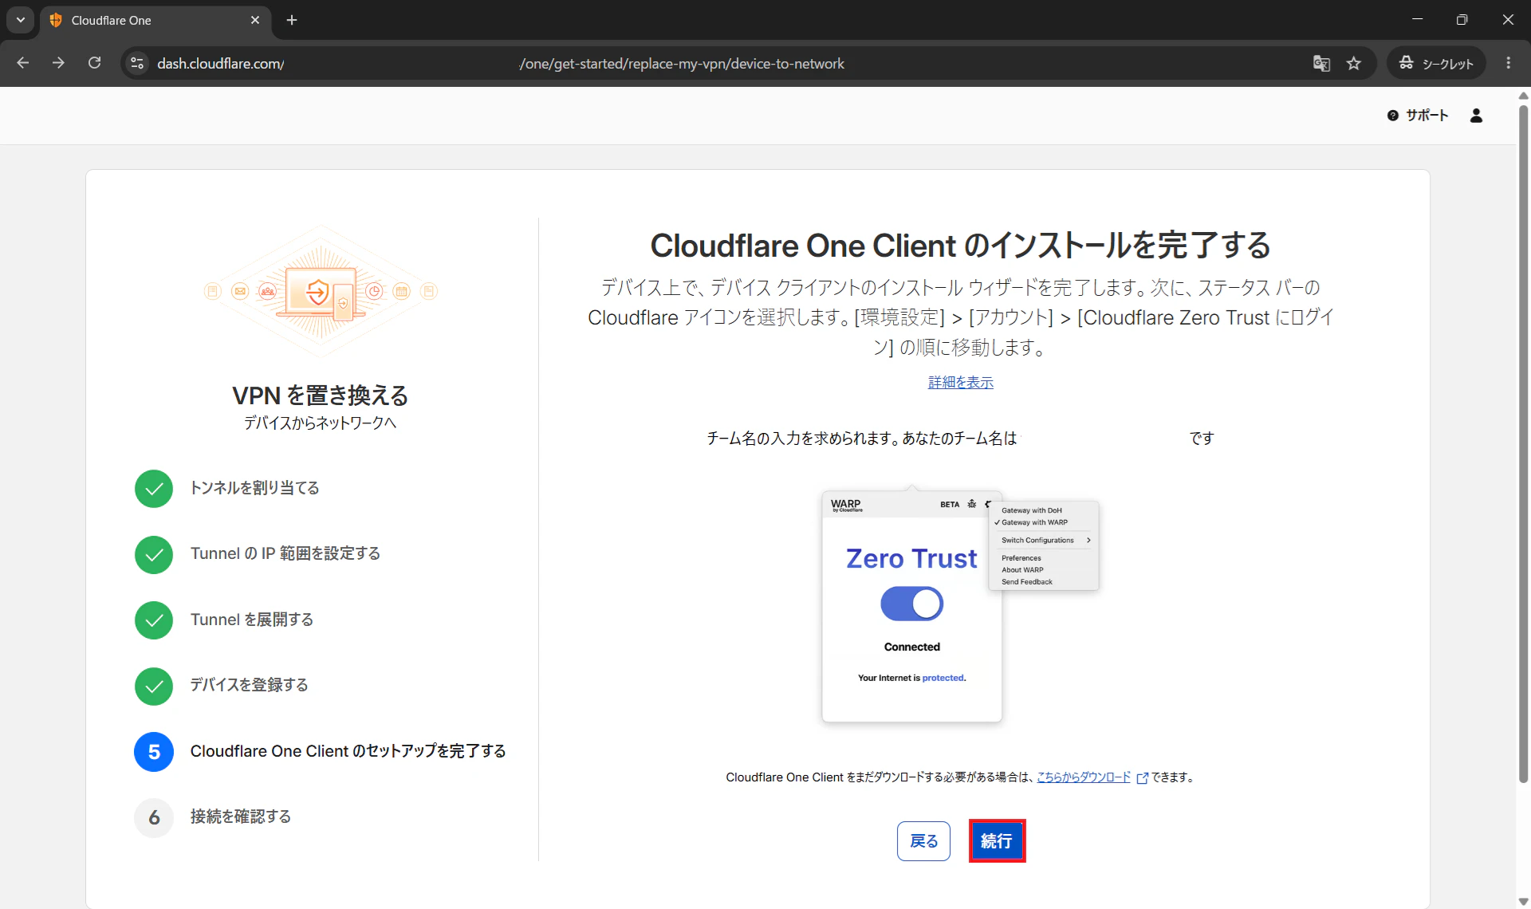Bookmark this page with the star icon
This screenshot has width=1531, height=909.
click(1354, 63)
